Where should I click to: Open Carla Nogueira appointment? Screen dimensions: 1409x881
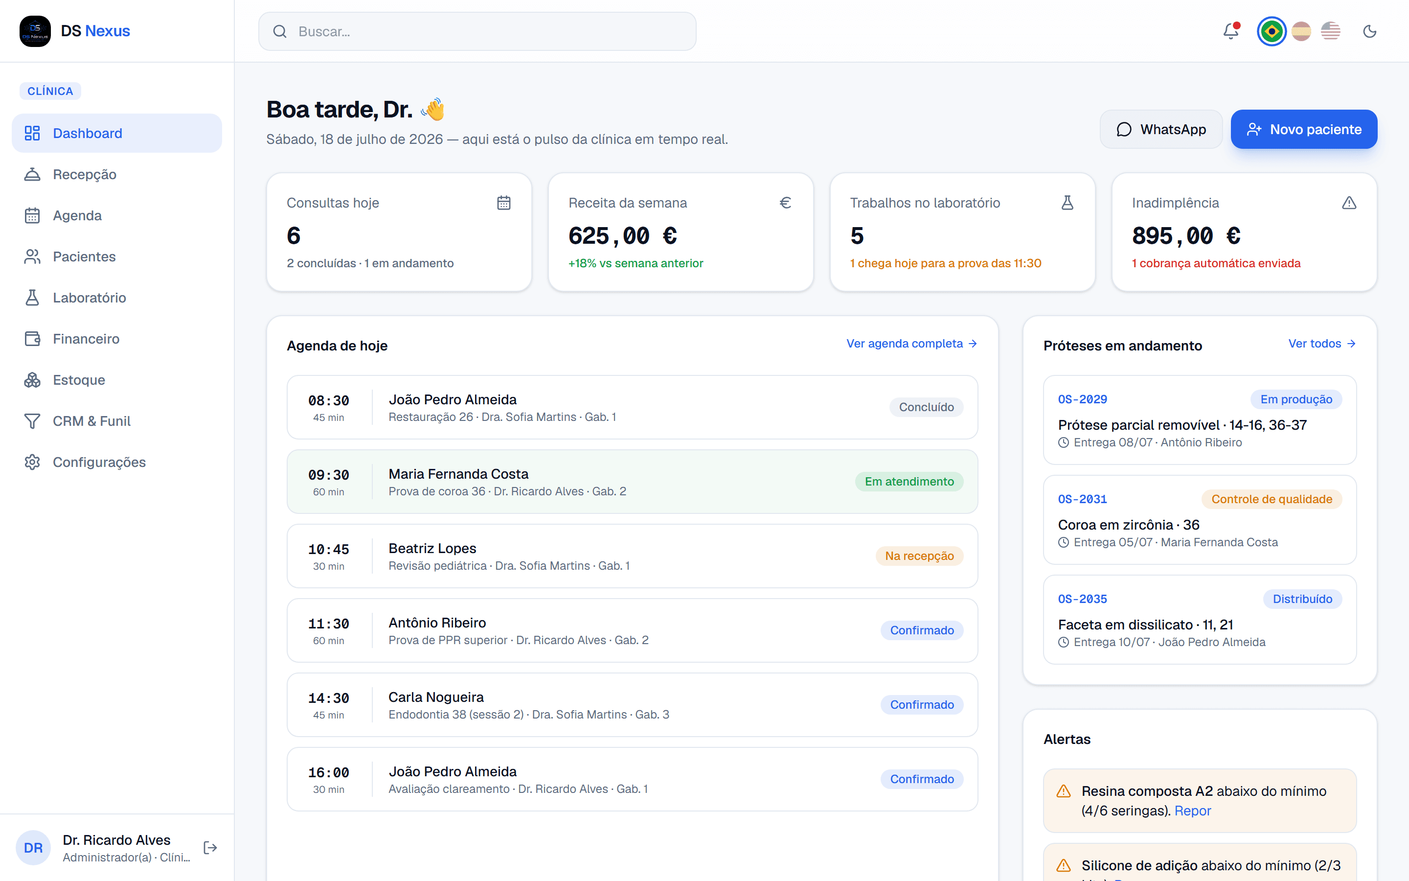click(632, 705)
